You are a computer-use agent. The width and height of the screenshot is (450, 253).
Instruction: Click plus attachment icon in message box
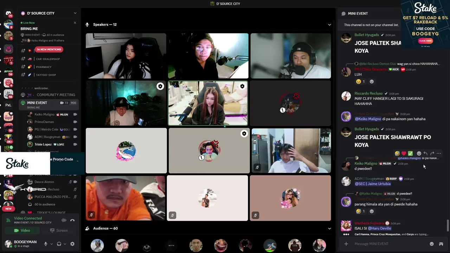(x=346, y=244)
